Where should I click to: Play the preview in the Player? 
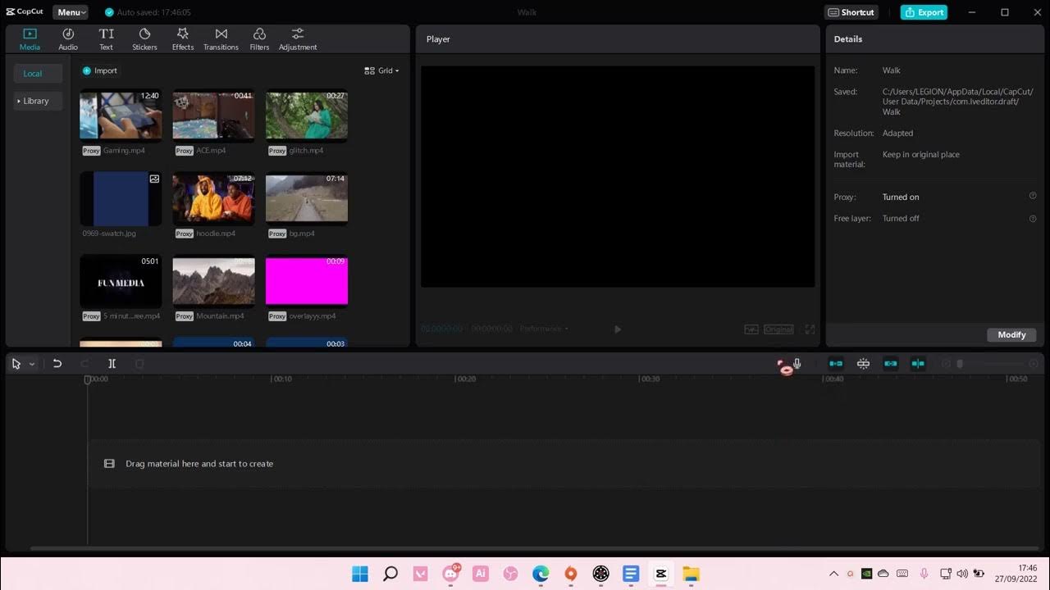coord(618,329)
